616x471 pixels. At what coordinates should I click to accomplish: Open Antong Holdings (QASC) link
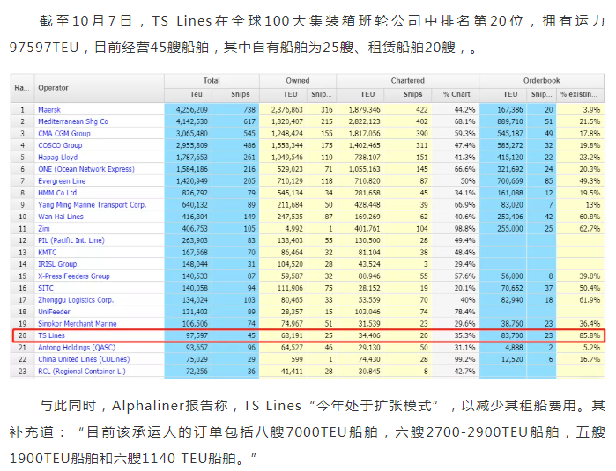pos(77,348)
